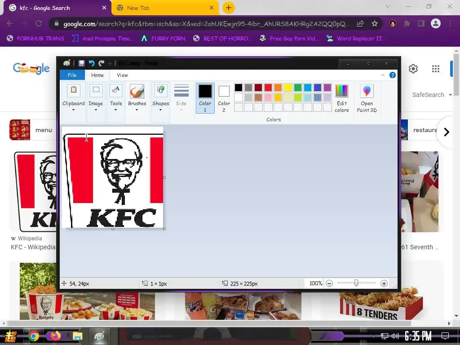Select Color 1 foreground button
460x345 pixels.
coord(205,98)
